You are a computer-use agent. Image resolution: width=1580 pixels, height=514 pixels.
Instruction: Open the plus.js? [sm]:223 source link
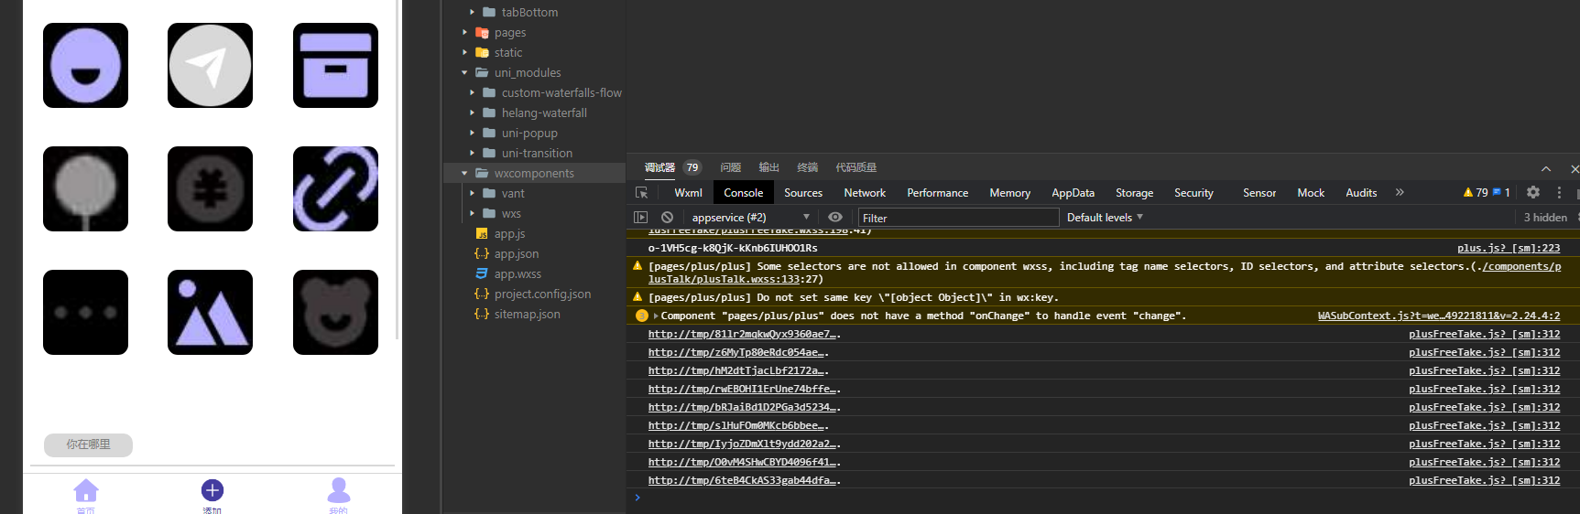click(x=1509, y=248)
